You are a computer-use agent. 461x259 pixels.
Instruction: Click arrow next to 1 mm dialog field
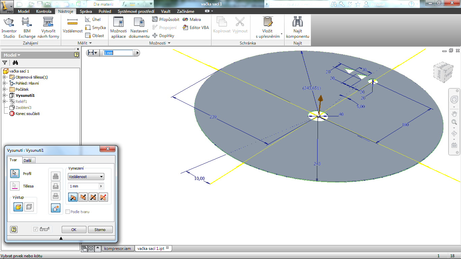[101, 186]
